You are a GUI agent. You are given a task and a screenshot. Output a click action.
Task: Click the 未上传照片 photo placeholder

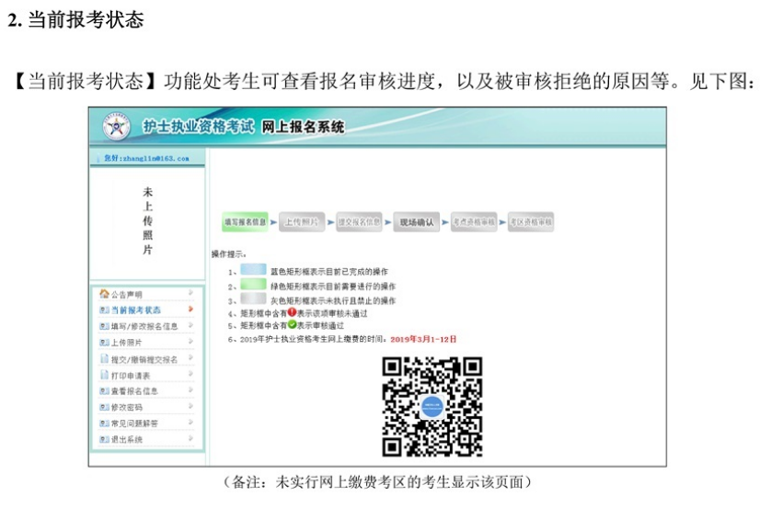[147, 220]
